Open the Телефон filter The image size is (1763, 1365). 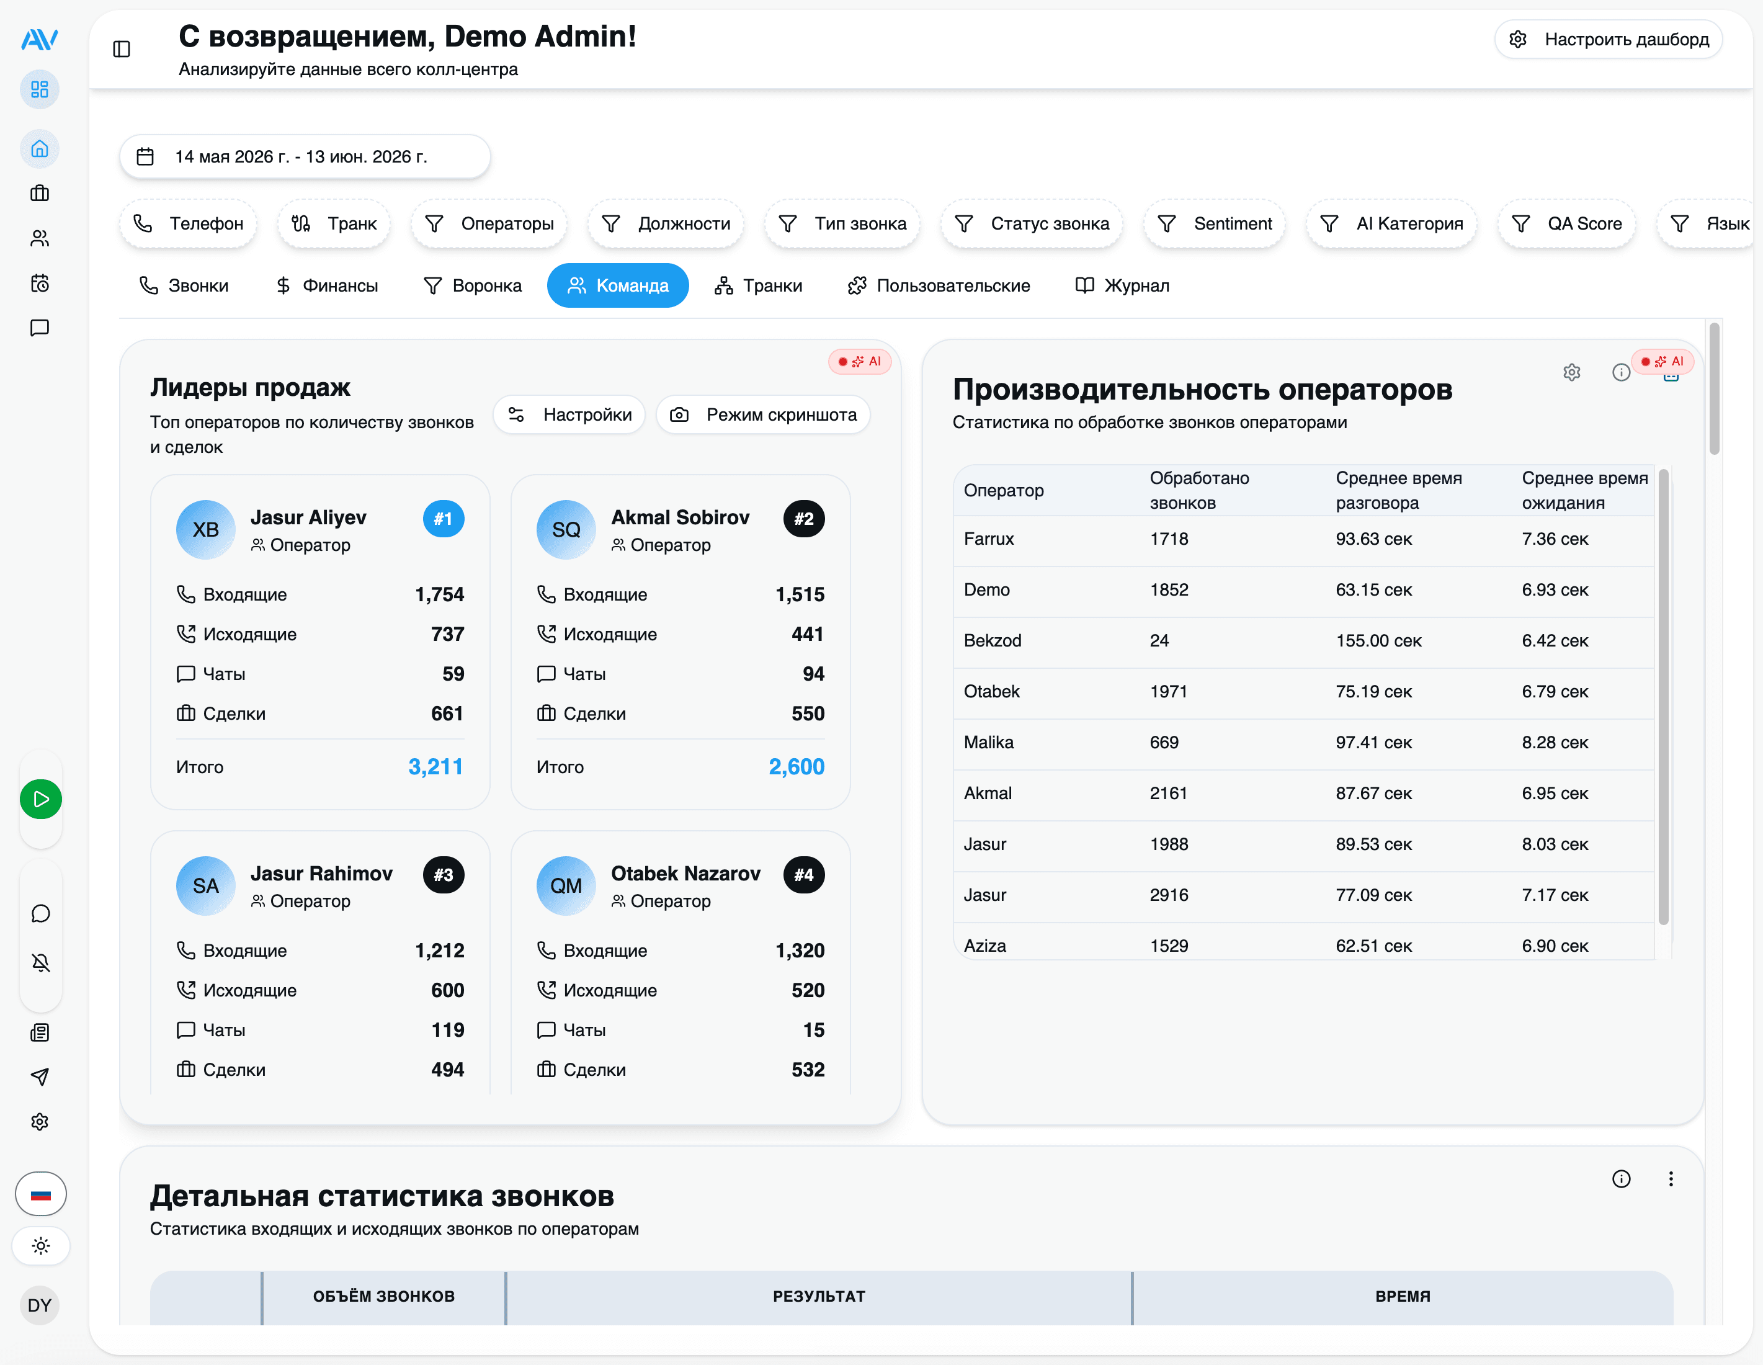point(188,223)
